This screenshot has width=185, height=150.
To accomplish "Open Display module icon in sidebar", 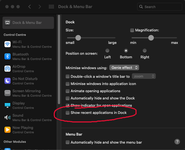I will click(x=8, y=105).
